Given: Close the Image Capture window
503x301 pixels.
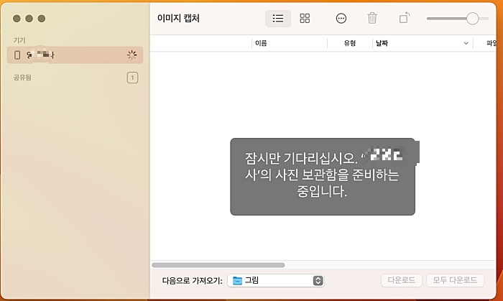Looking at the screenshot, I should point(17,19).
